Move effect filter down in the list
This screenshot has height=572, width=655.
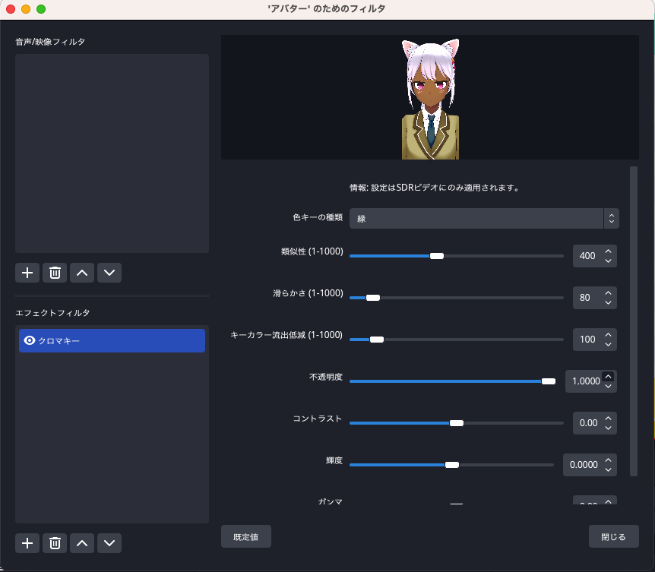109,543
